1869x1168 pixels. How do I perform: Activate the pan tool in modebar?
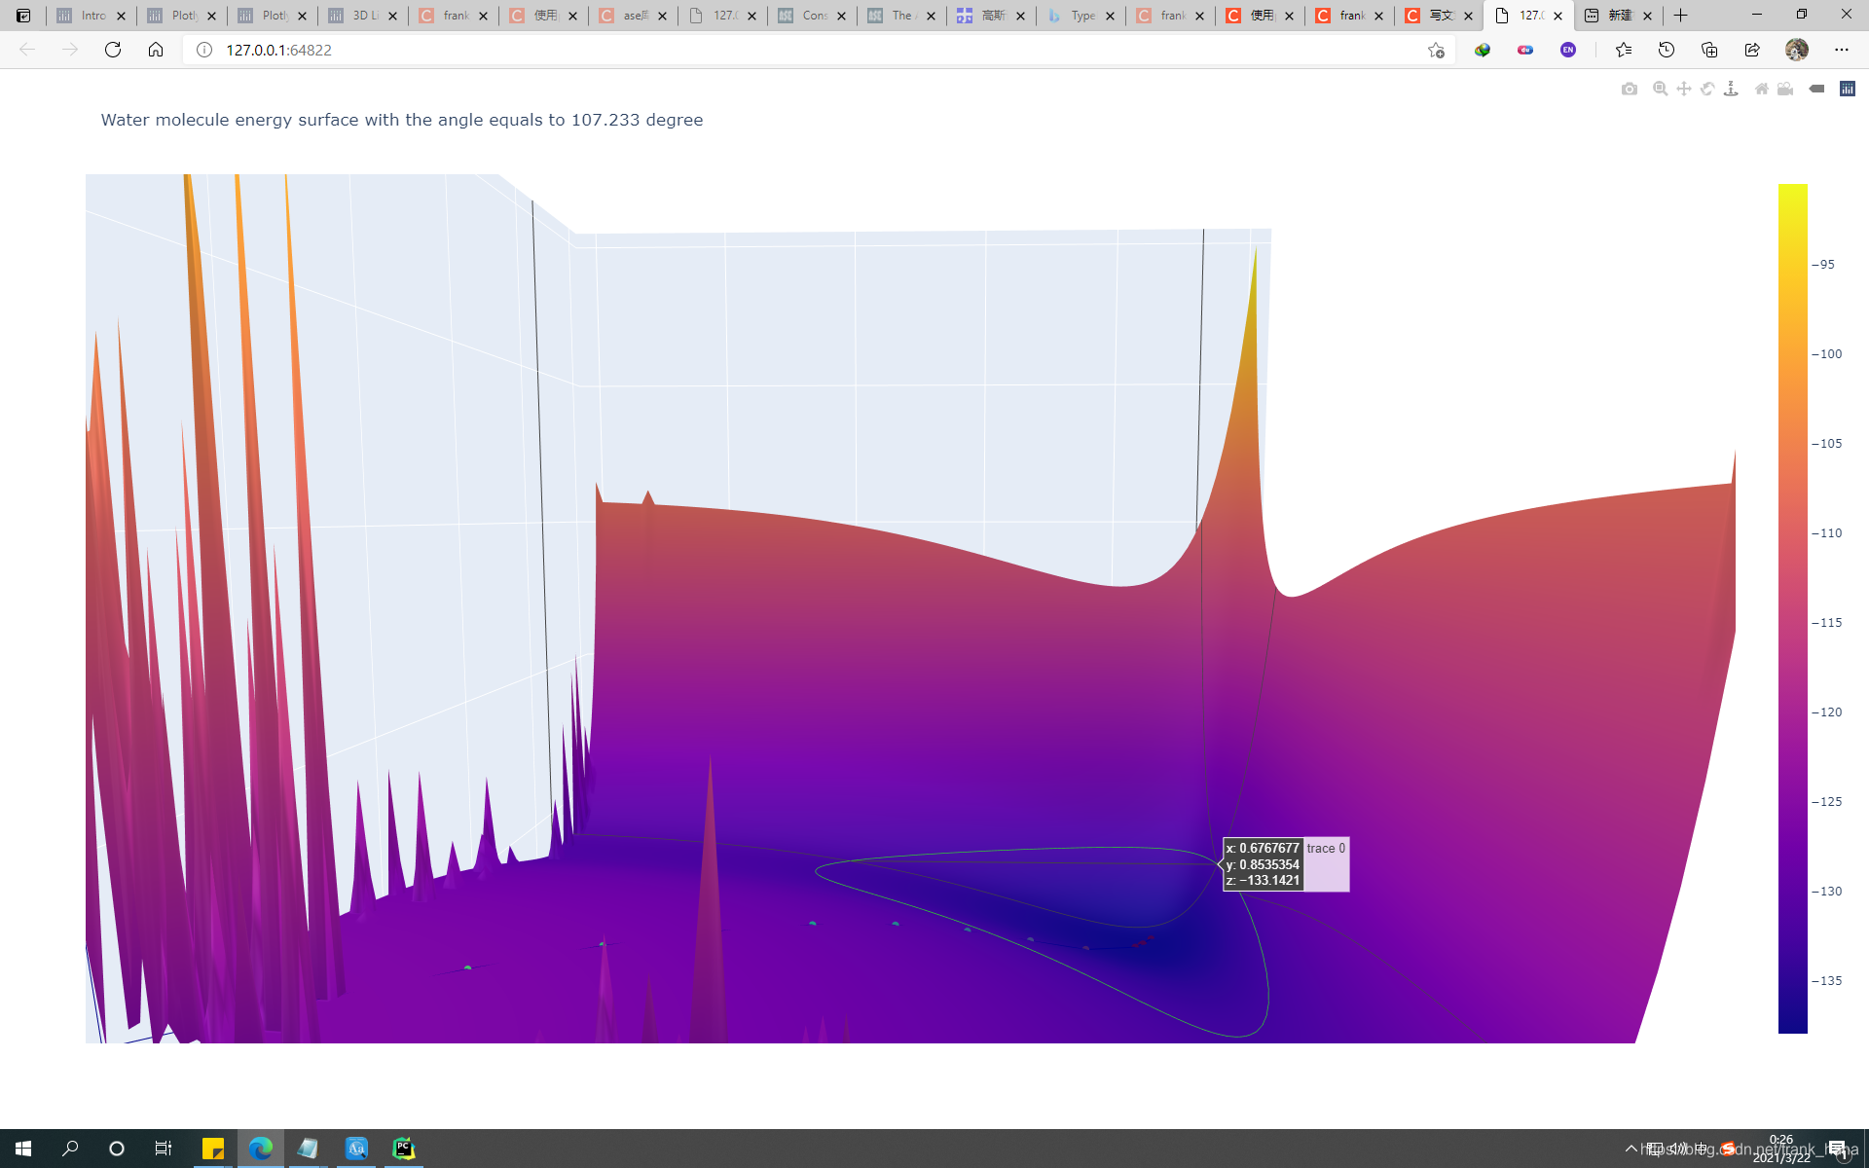tap(1684, 89)
